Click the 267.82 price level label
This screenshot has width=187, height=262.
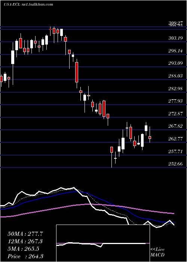(175, 126)
